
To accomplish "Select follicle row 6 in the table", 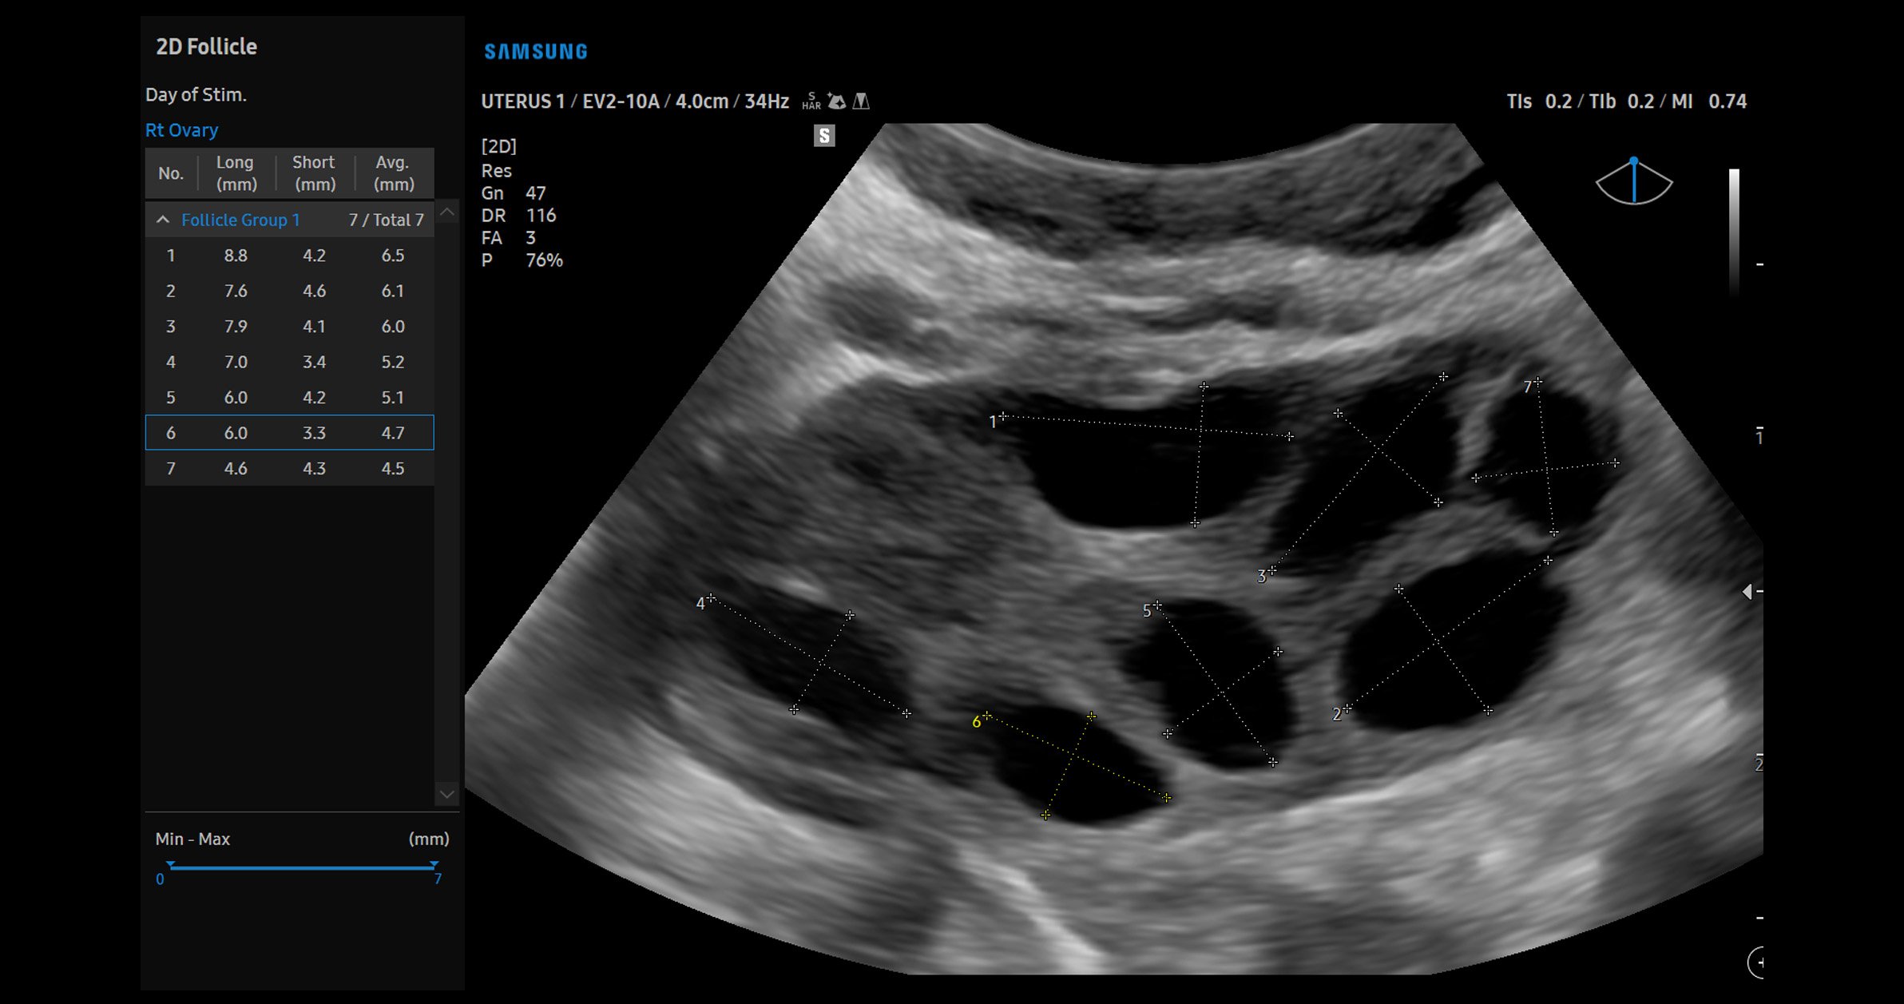I will point(289,432).
